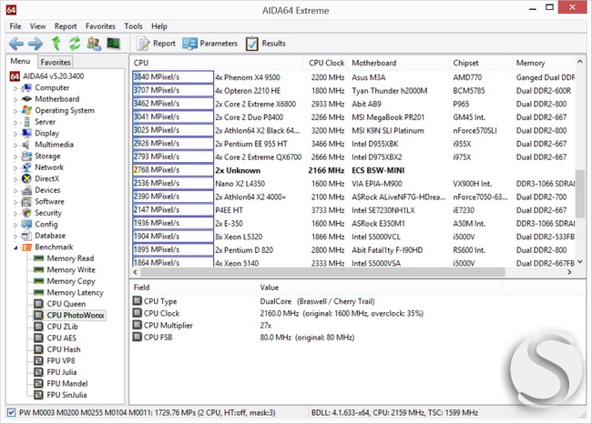Select the 4x Phenom X4 9500 row
This screenshot has width=592, height=424.
353,77
